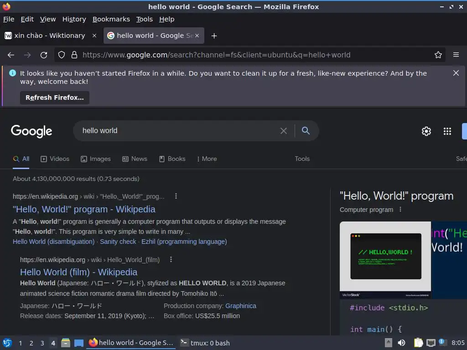Dismiss the Firefox refresh notification bar

(x=456, y=73)
